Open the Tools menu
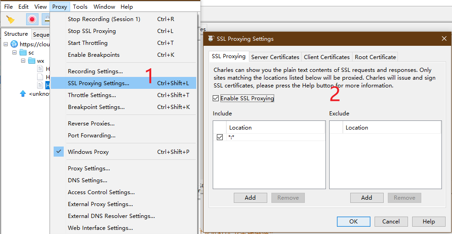 (x=80, y=6)
